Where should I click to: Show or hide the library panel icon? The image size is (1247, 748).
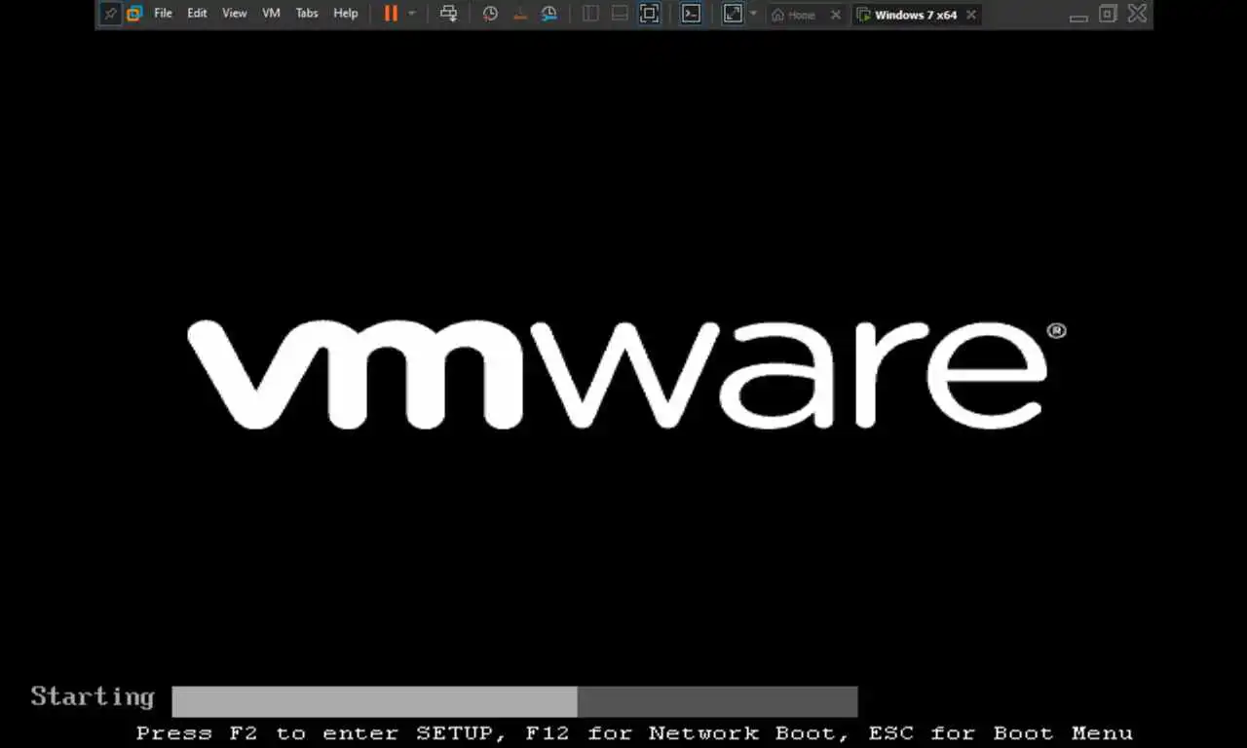[x=590, y=14]
